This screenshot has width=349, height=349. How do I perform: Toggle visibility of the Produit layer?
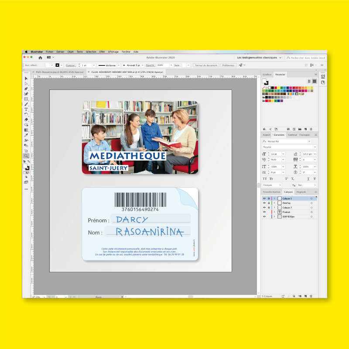pyautogui.click(x=264, y=212)
